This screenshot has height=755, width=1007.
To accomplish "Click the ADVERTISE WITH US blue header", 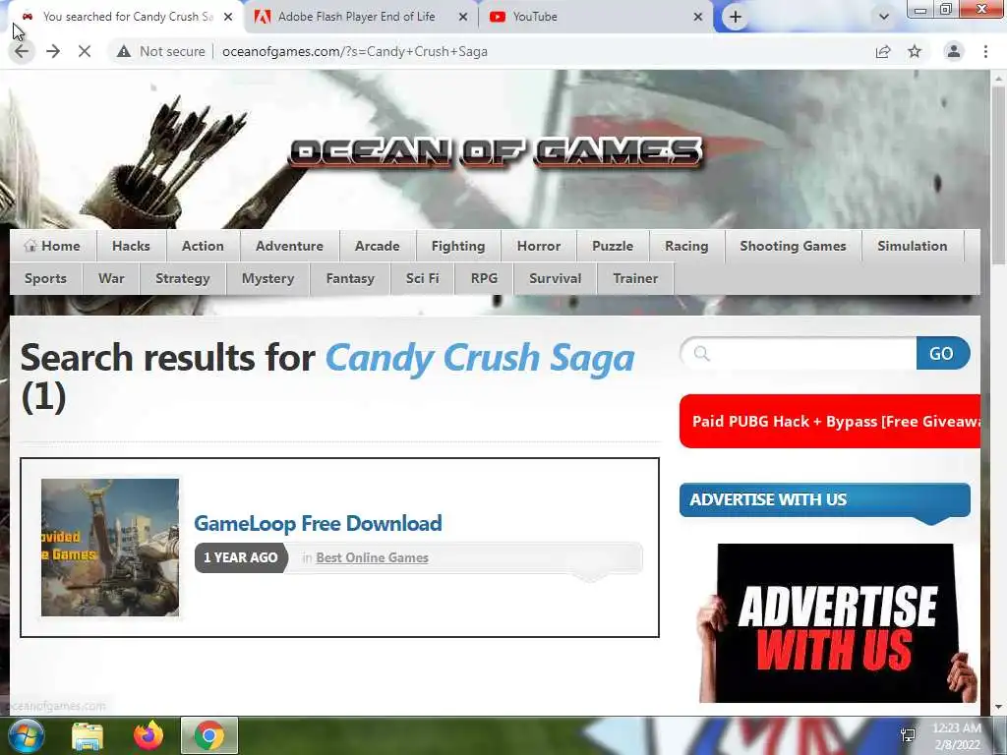I will (x=825, y=499).
